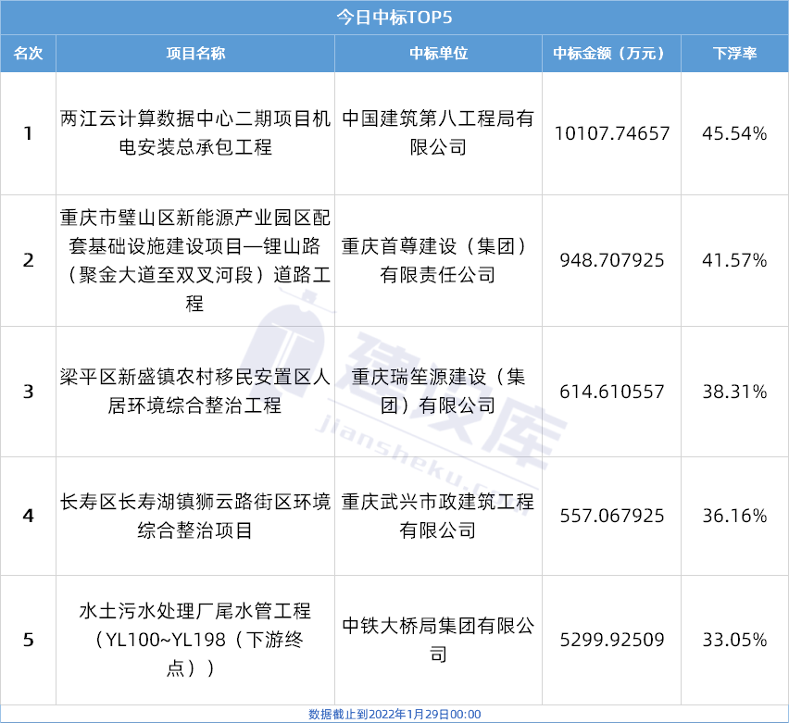
Task: Select company 重庆武兴市政建筑工程有限公司
Action: (438, 516)
